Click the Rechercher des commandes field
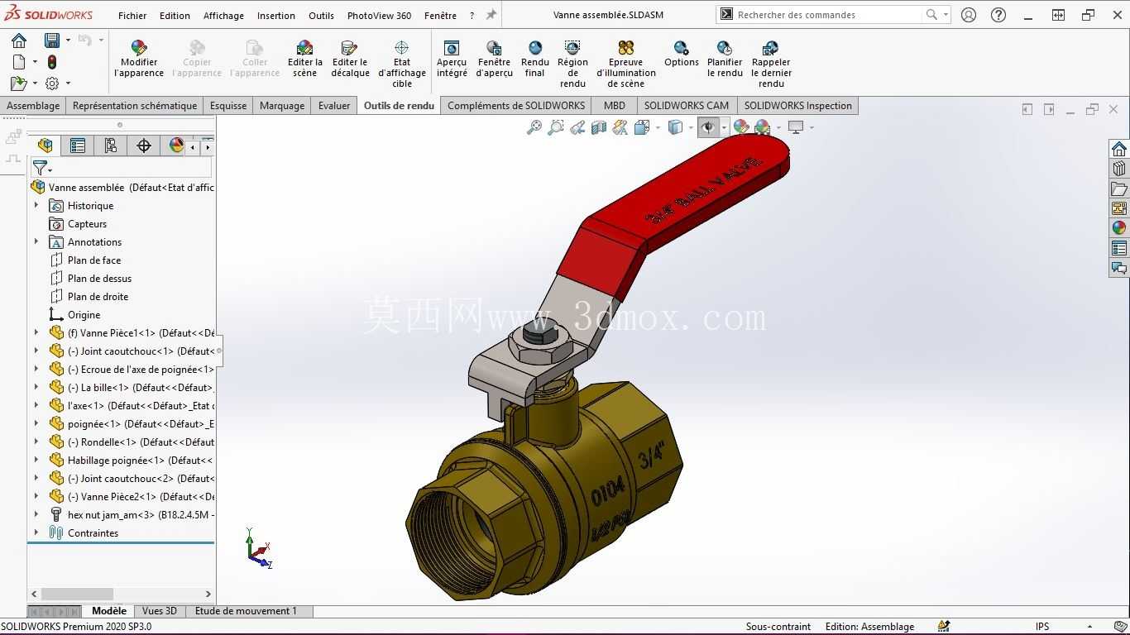 click(x=828, y=15)
